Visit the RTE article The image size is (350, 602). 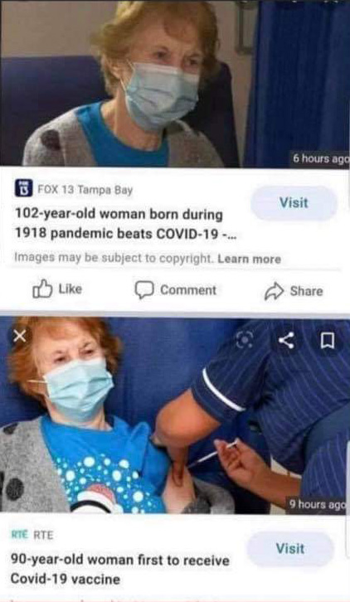[290, 549]
